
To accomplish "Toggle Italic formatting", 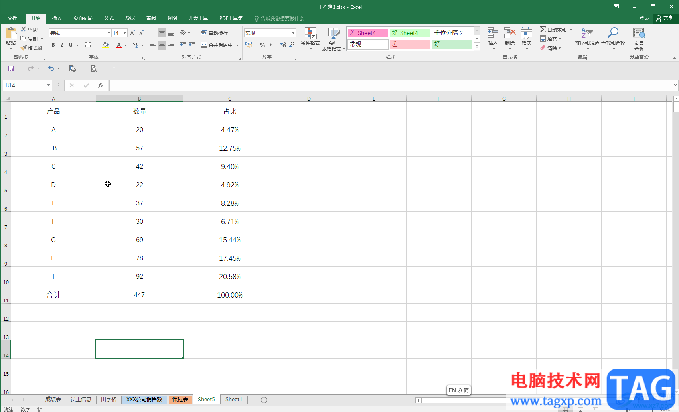I will pos(62,45).
